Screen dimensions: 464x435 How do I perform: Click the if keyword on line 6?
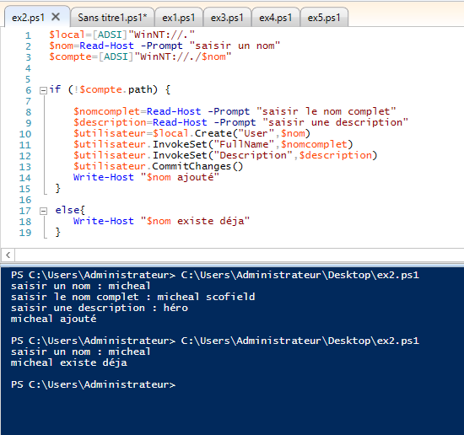point(55,89)
